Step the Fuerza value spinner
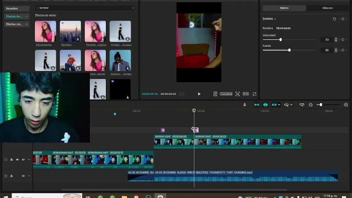The width and height of the screenshot is (352, 198). 336,50
